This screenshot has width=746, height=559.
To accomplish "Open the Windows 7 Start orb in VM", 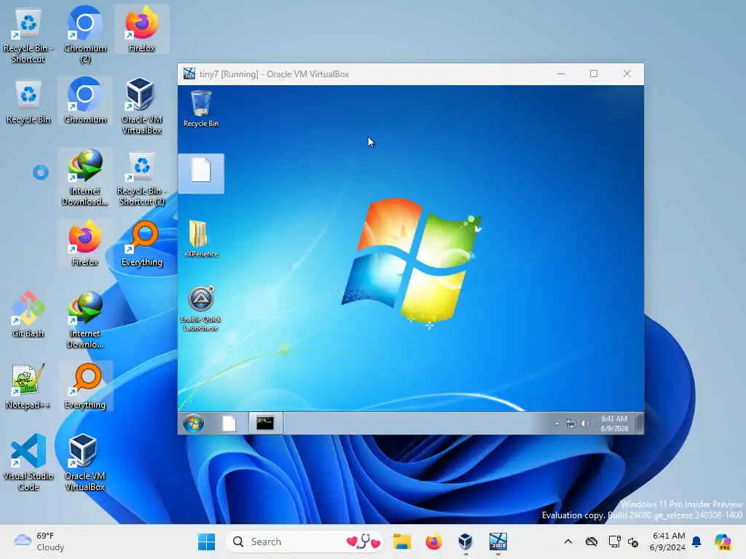I will (x=194, y=423).
